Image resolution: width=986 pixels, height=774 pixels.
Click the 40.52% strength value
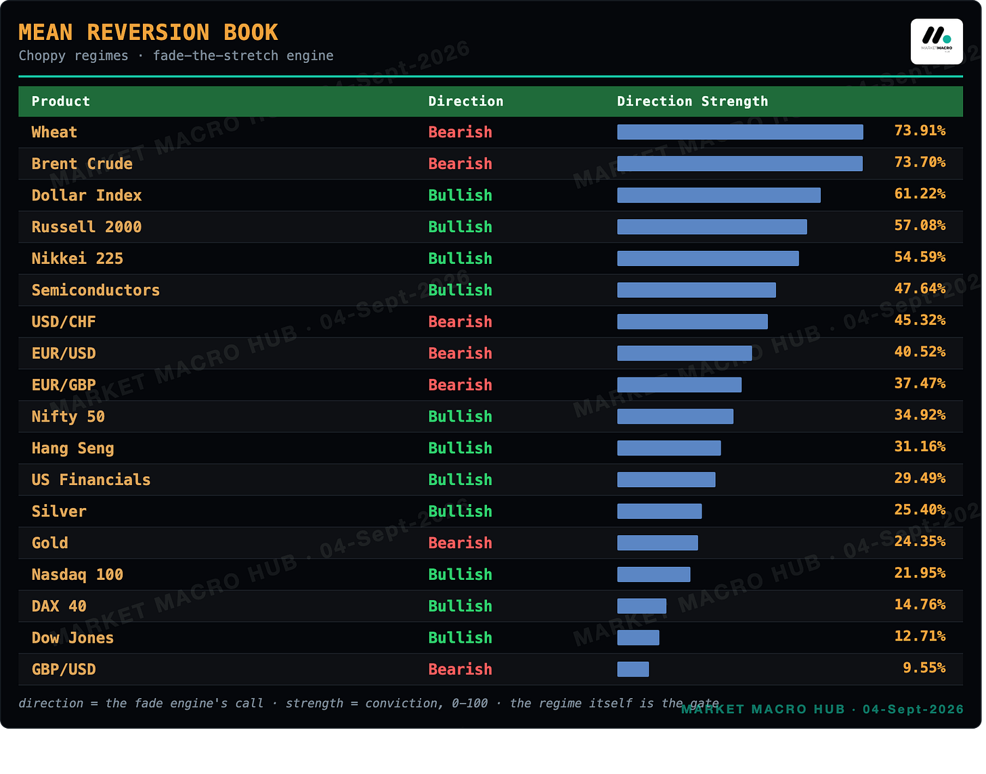point(920,352)
